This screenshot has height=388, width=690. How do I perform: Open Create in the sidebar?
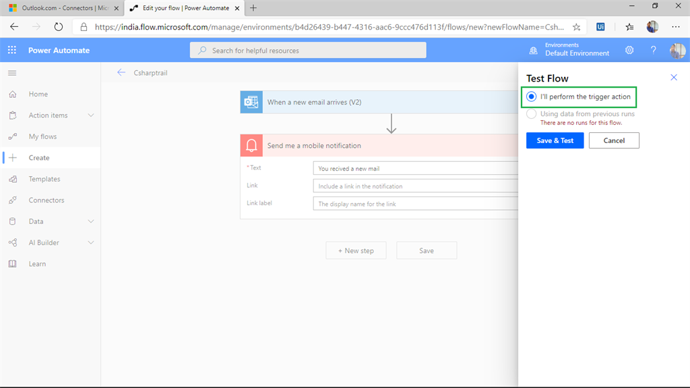coord(39,157)
